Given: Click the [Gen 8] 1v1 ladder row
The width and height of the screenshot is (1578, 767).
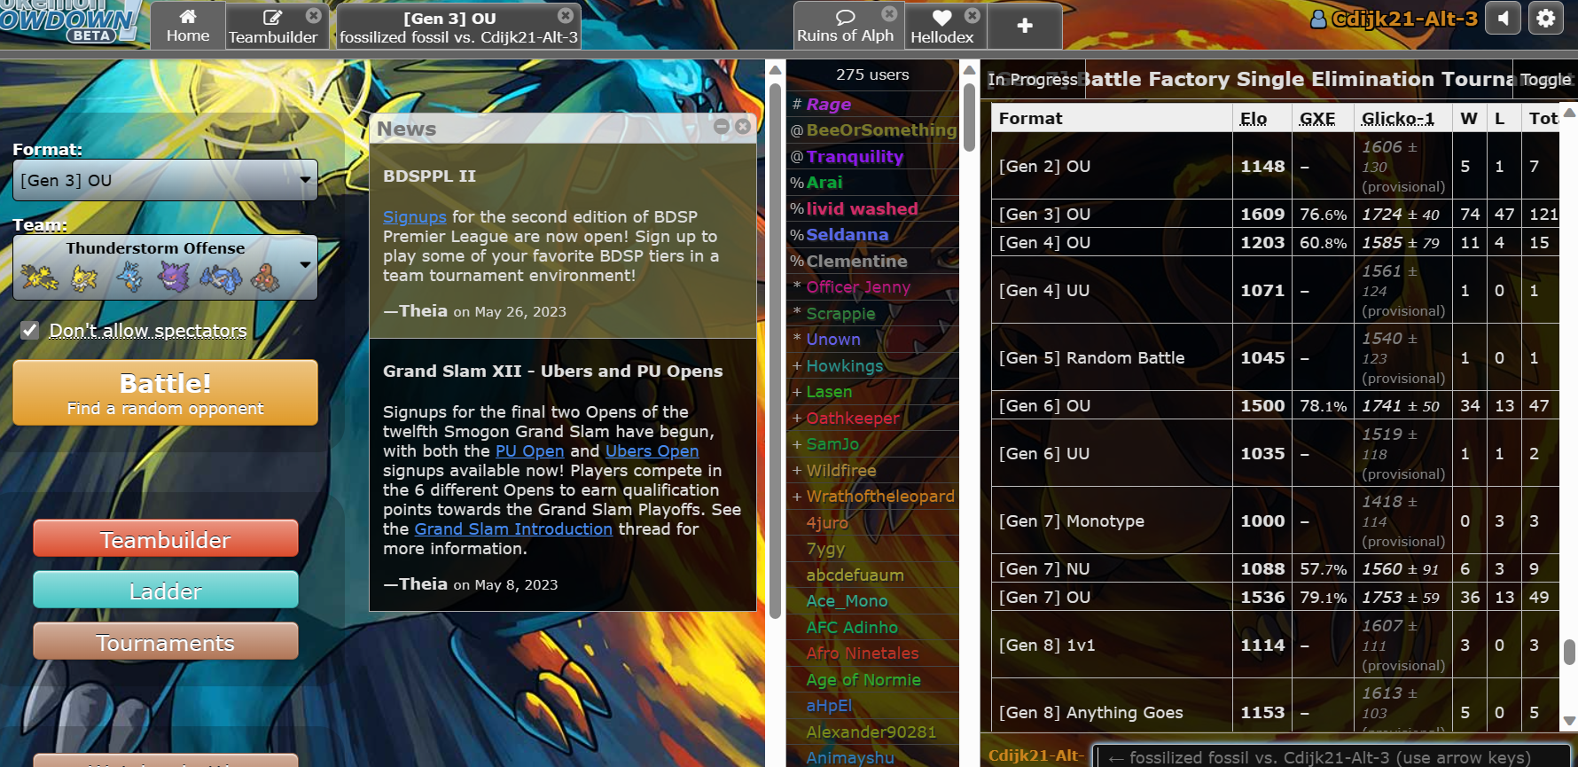Looking at the screenshot, I should (1275, 645).
